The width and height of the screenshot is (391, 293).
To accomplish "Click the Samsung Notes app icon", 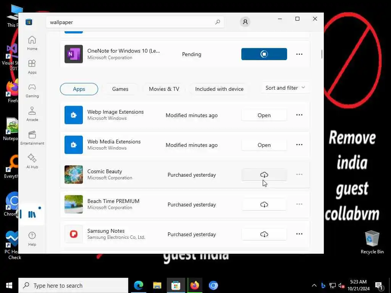I will pyautogui.click(x=74, y=234).
